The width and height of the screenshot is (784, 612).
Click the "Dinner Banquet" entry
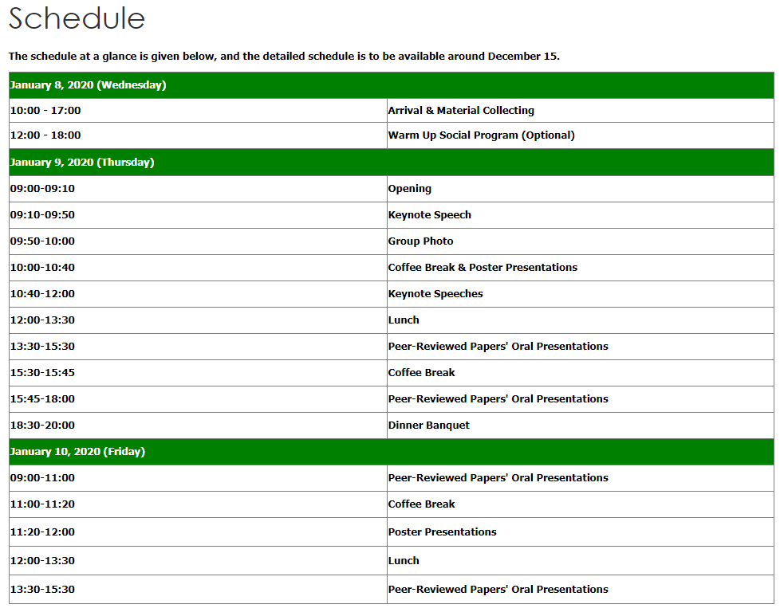point(428,426)
